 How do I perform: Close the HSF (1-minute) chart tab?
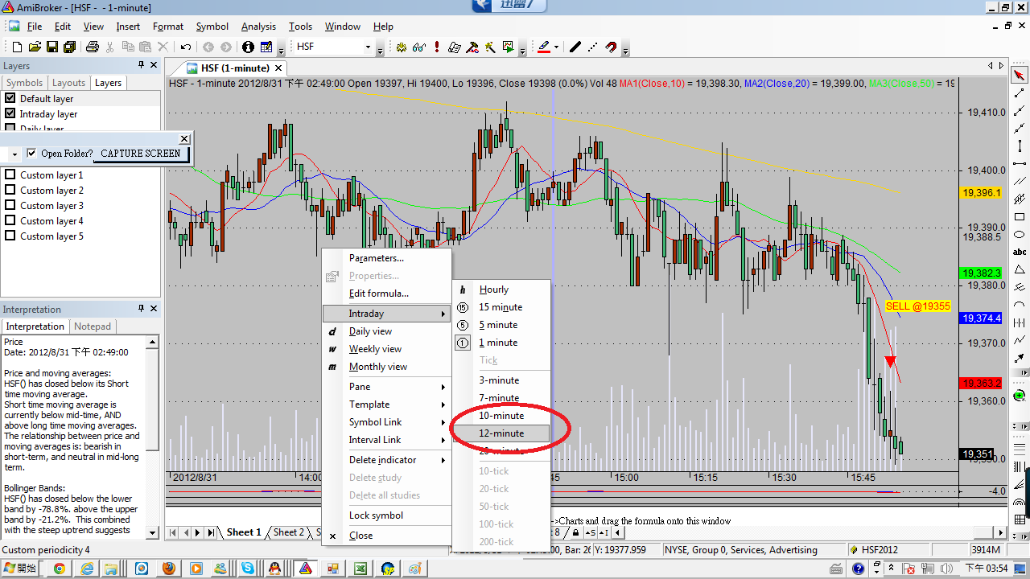pyautogui.click(x=278, y=68)
